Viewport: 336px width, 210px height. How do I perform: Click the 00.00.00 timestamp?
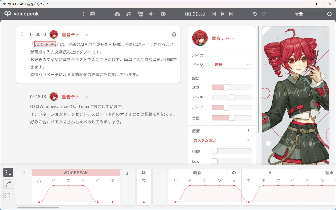tap(38, 34)
